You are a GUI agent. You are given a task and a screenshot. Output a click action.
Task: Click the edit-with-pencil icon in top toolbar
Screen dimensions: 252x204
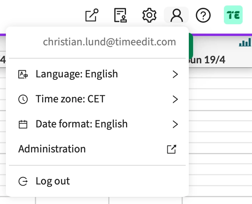coord(92,16)
